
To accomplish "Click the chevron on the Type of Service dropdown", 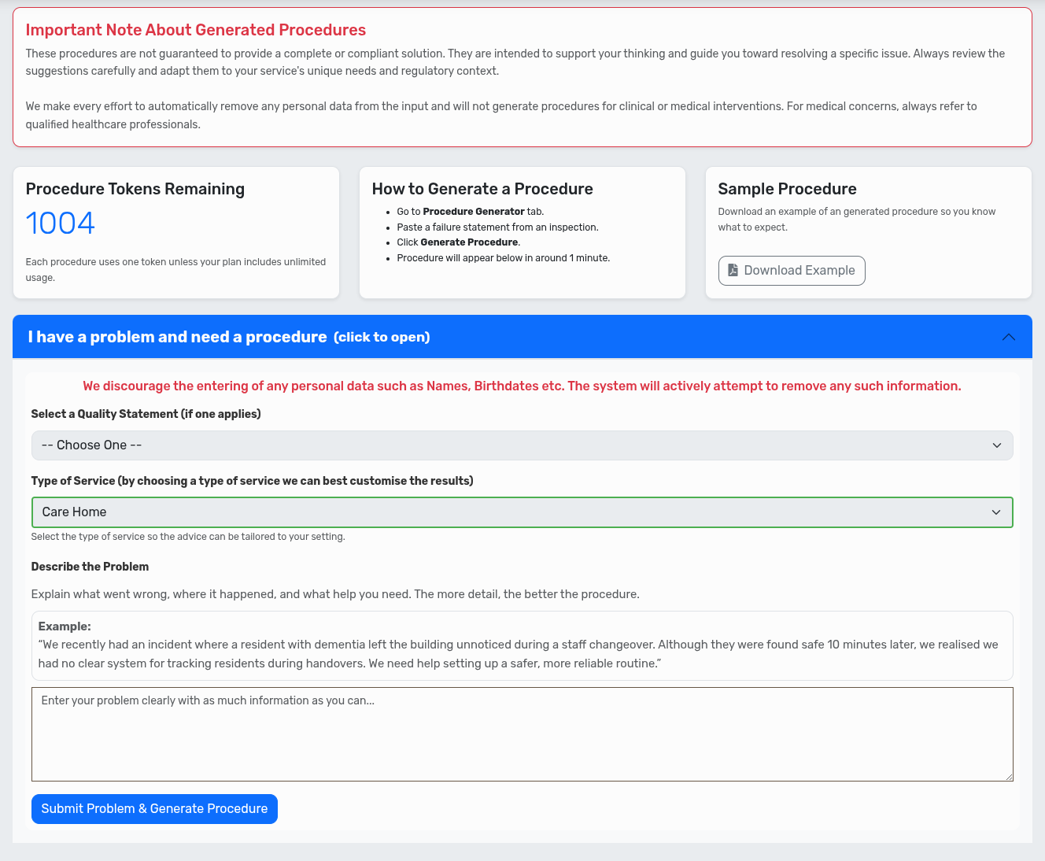I will pyautogui.click(x=996, y=512).
